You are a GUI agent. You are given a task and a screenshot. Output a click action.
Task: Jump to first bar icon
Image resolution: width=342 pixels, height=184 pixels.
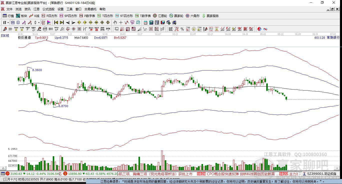pos(56,22)
